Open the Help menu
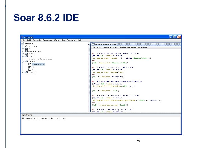The image size is (197, 148). click(80, 40)
